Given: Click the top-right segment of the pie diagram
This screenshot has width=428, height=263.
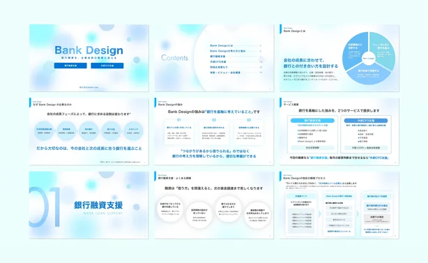Looking at the screenshot, I should pyautogui.click(x=383, y=49).
